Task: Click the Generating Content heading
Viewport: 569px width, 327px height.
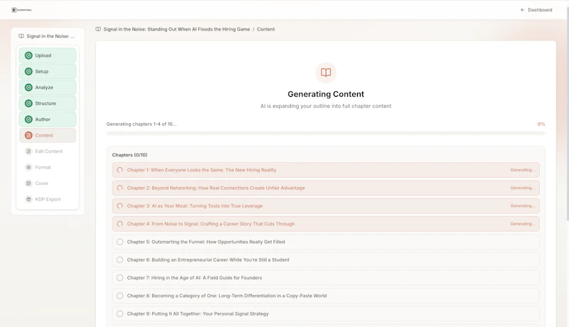Action: (x=326, y=95)
